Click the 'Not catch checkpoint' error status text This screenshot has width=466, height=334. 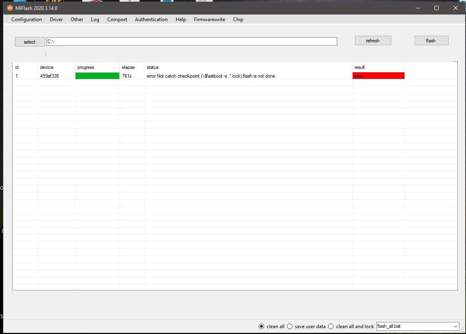[211, 76]
